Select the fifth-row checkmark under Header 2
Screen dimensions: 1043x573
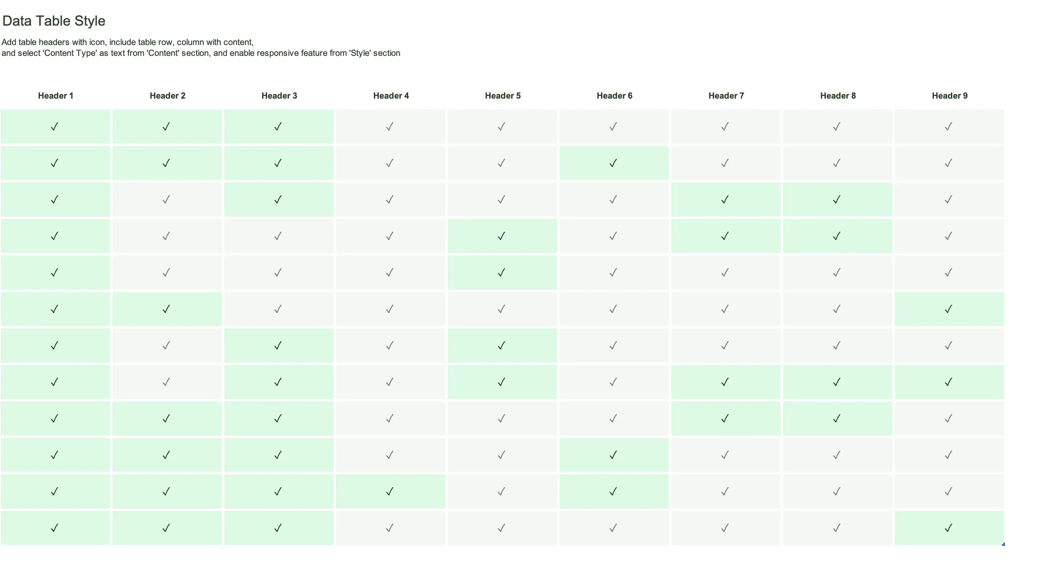(166, 273)
